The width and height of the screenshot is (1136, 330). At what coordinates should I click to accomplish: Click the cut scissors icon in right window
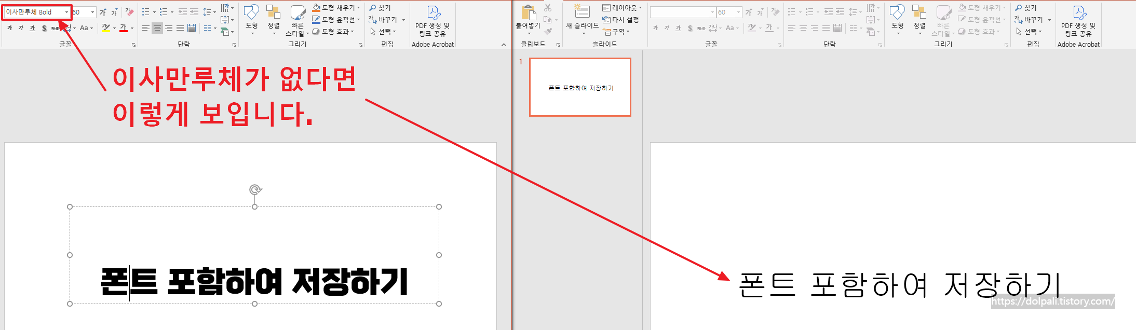(548, 8)
